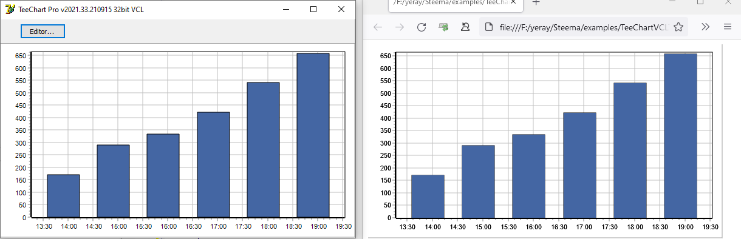This screenshot has width=741, height=239.
Task: Click the 15:00 bar in TeeChart window
Action: tap(114, 181)
